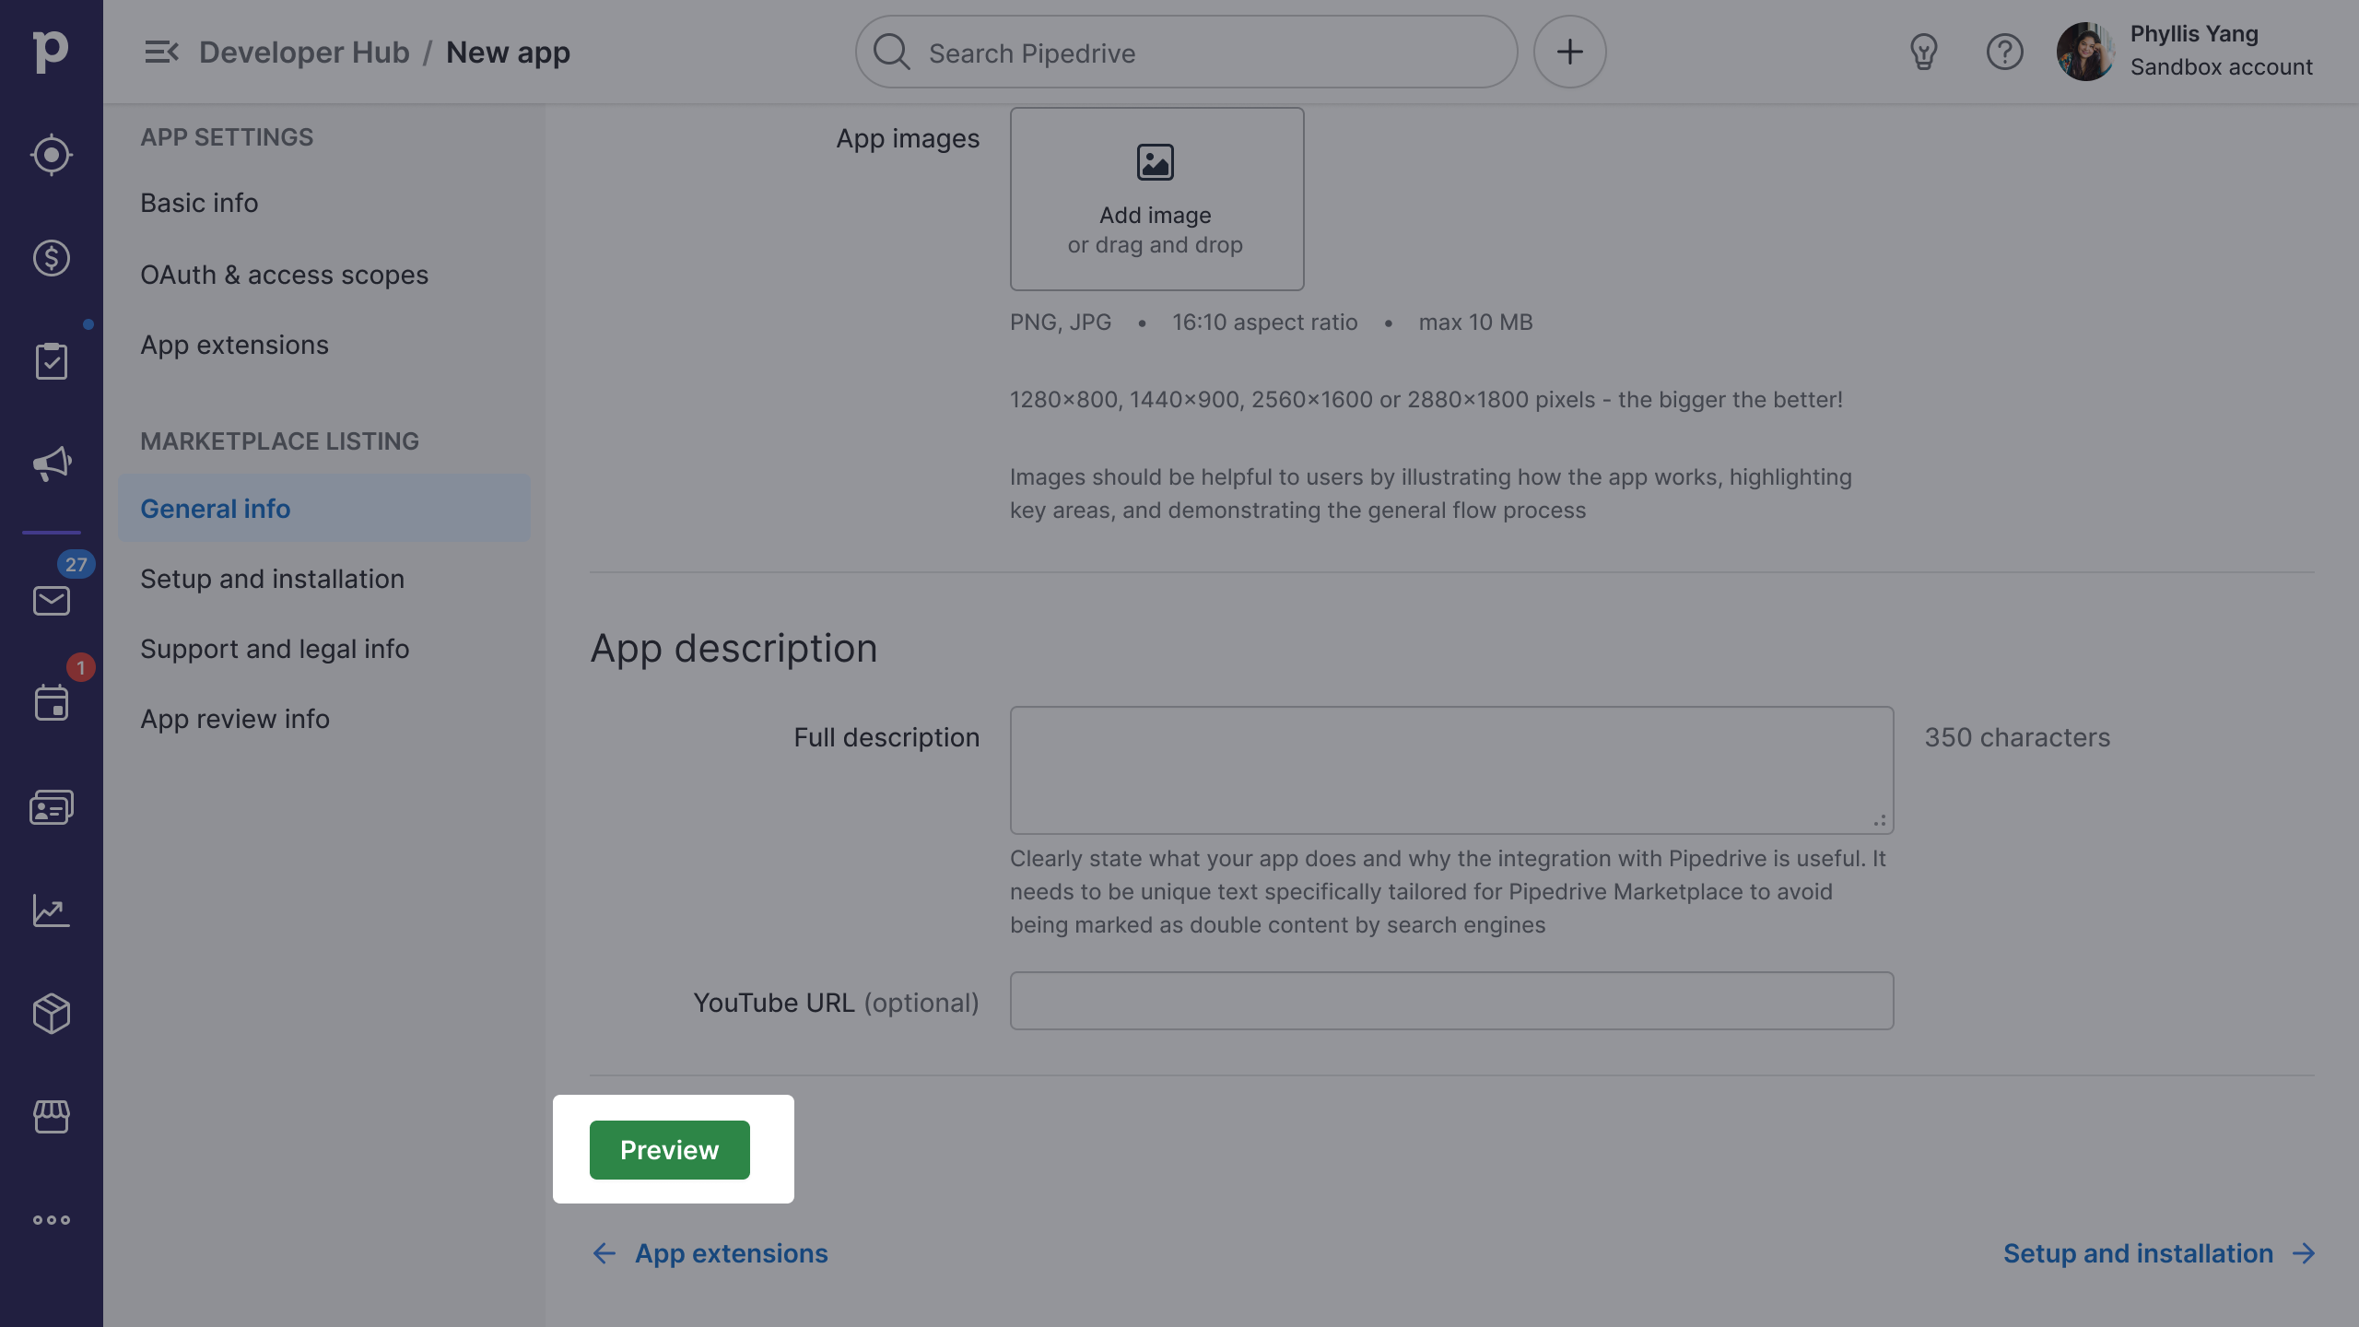Open the Contacts card icon in sidebar

(52, 807)
